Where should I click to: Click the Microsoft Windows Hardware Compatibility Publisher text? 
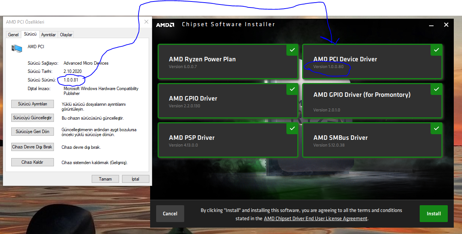pyautogui.click(x=101, y=91)
